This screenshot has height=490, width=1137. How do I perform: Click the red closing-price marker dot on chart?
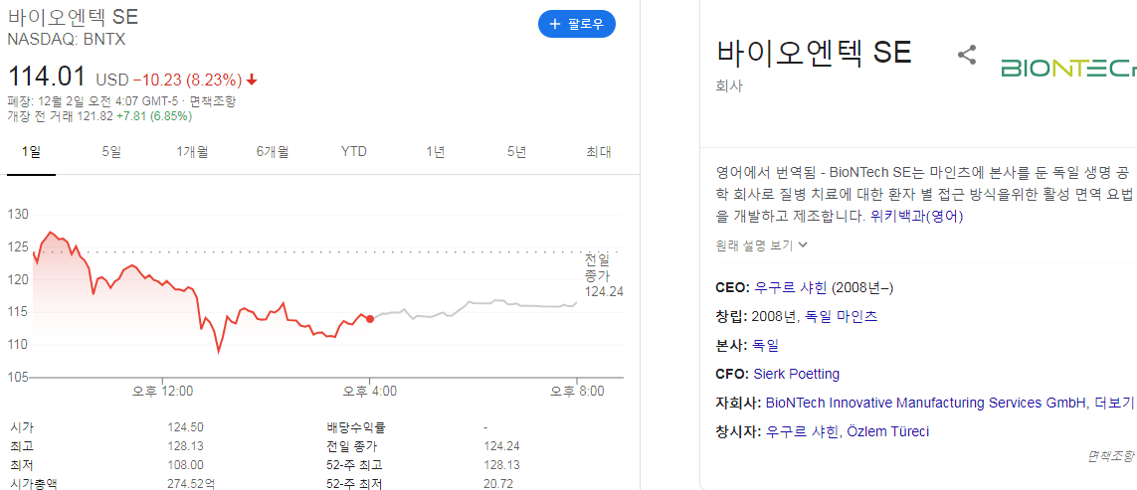tap(370, 318)
